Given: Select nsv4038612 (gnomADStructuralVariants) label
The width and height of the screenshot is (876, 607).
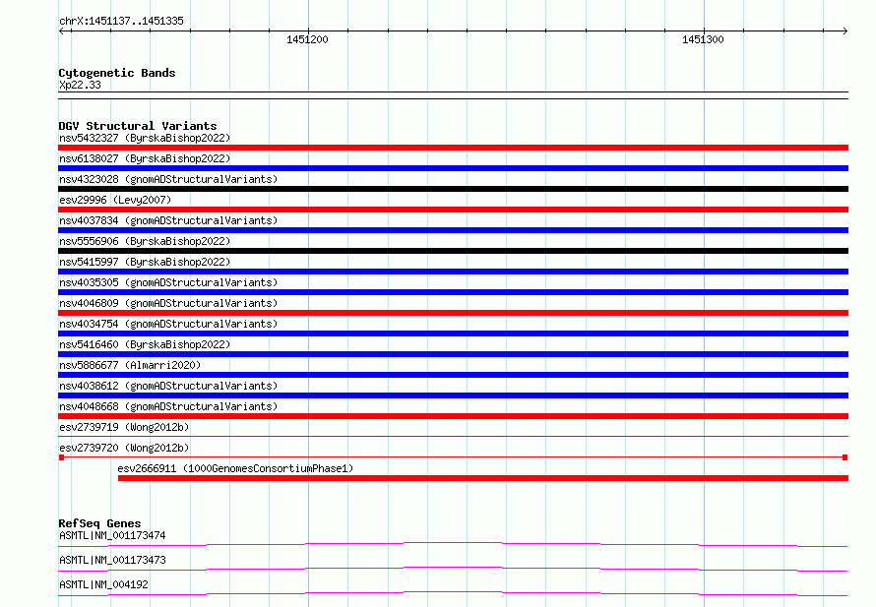Looking at the screenshot, I should 168,386.
